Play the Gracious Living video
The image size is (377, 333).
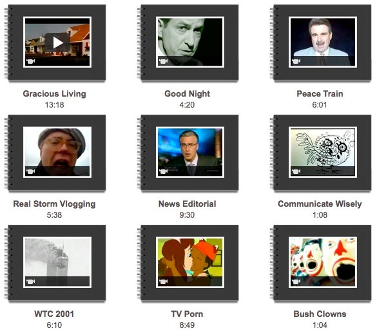click(x=57, y=43)
